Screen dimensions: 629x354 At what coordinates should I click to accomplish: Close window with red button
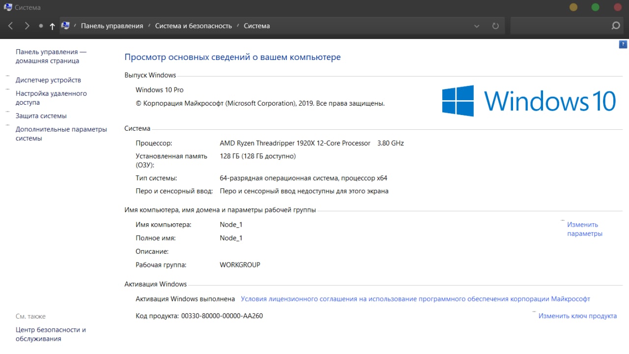click(x=618, y=7)
